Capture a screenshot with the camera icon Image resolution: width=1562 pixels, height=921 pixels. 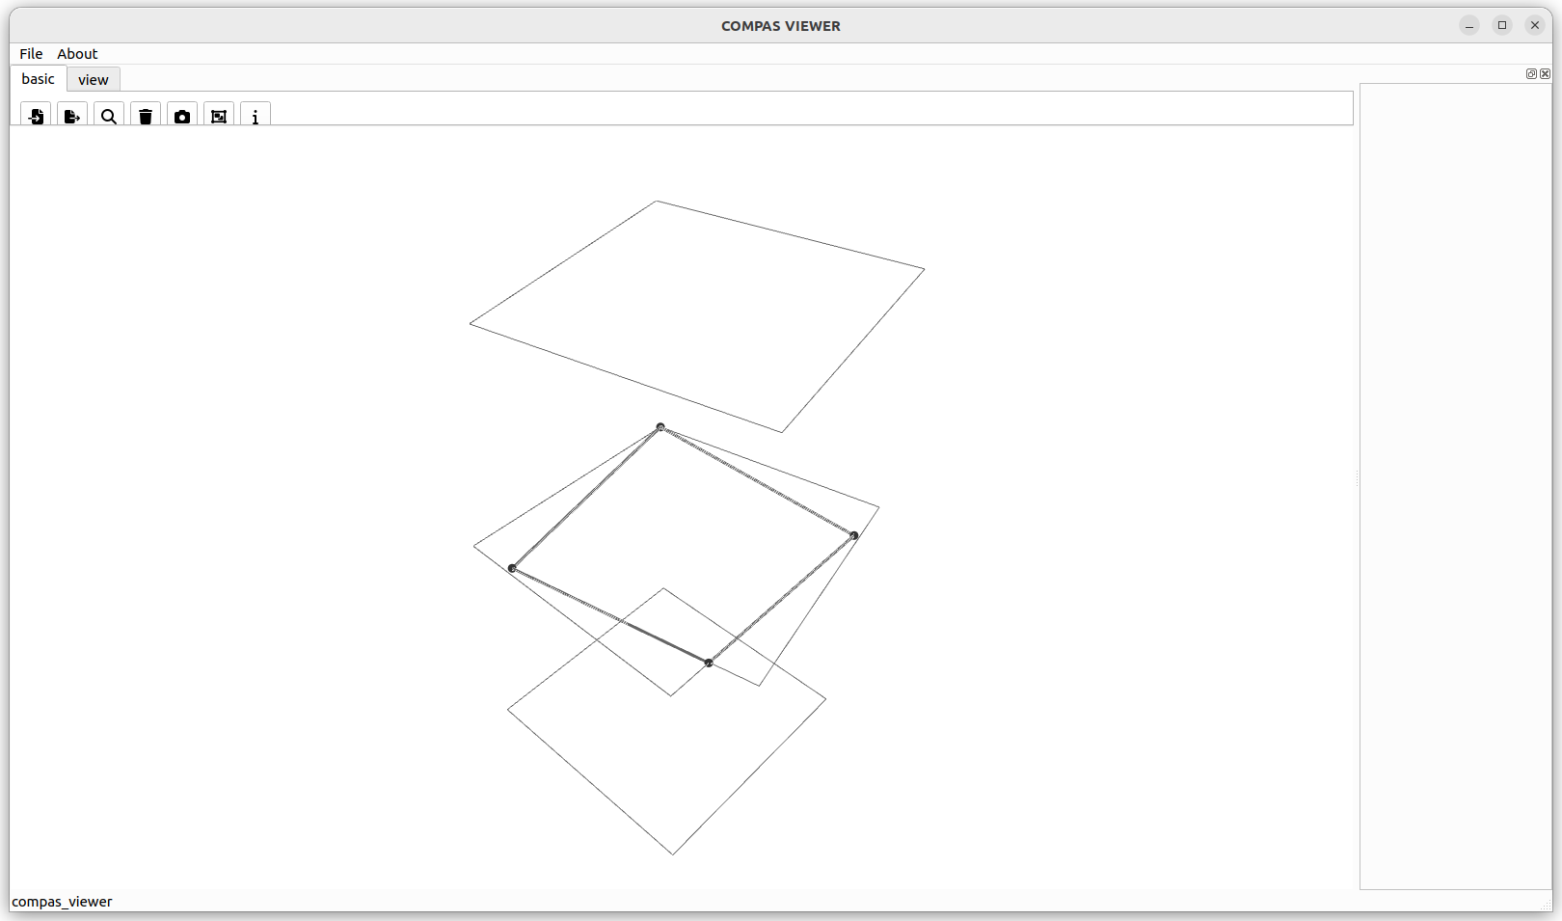tap(182, 116)
